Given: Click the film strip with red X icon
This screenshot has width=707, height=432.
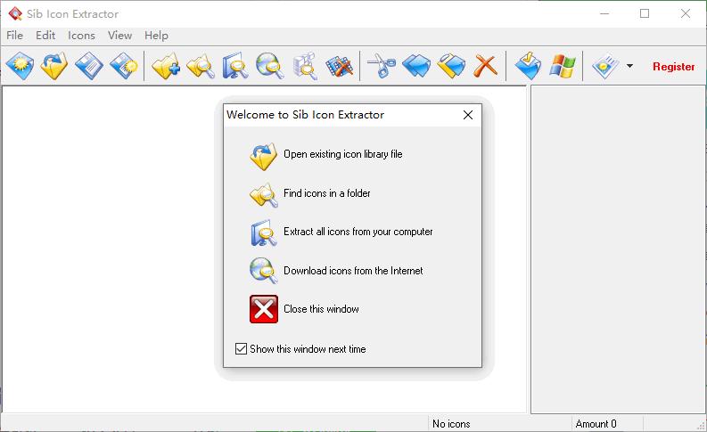Looking at the screenshot, I should pos(339,66).
